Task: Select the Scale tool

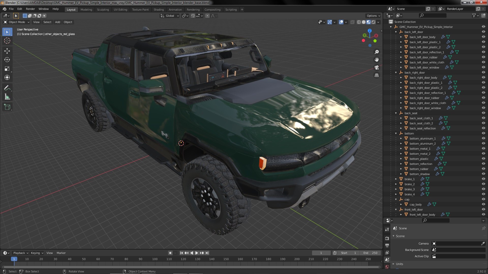Action: (7, 69)
